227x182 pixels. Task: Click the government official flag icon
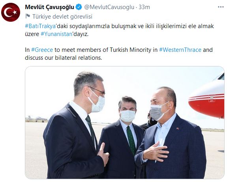coord(28,16)
